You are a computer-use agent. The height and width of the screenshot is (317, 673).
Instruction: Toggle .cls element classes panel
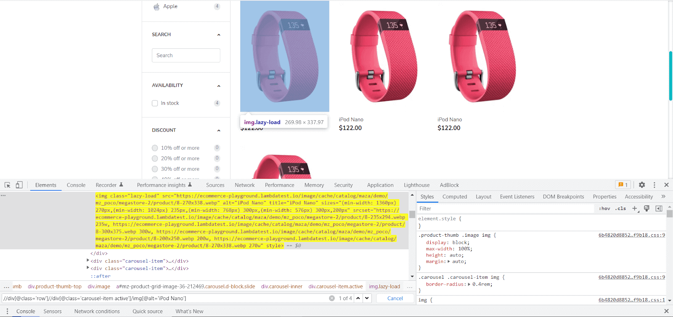pos(620,209)
